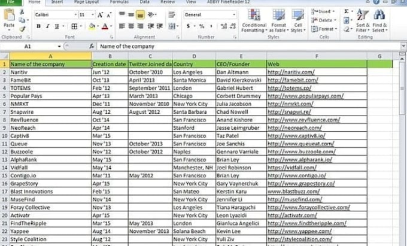The image size is (407, 246).
Task: Click the Wrap Text icon
Action: click(172, 14)
